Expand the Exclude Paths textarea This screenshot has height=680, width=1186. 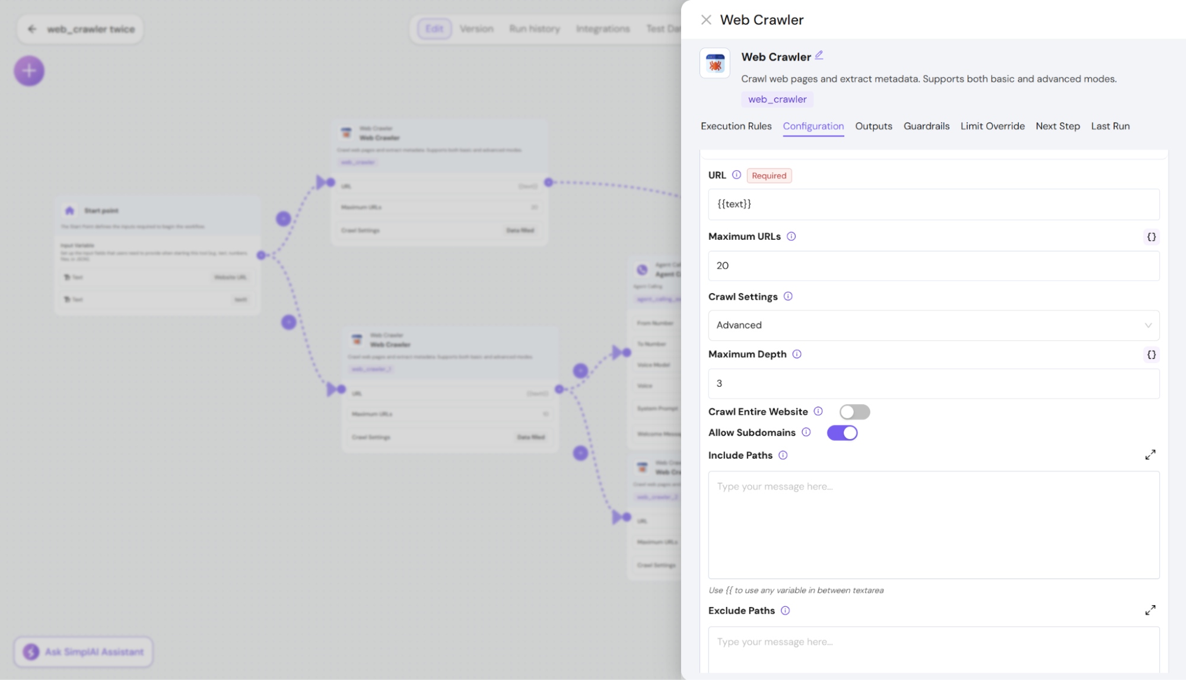[x=1150, y=610]
